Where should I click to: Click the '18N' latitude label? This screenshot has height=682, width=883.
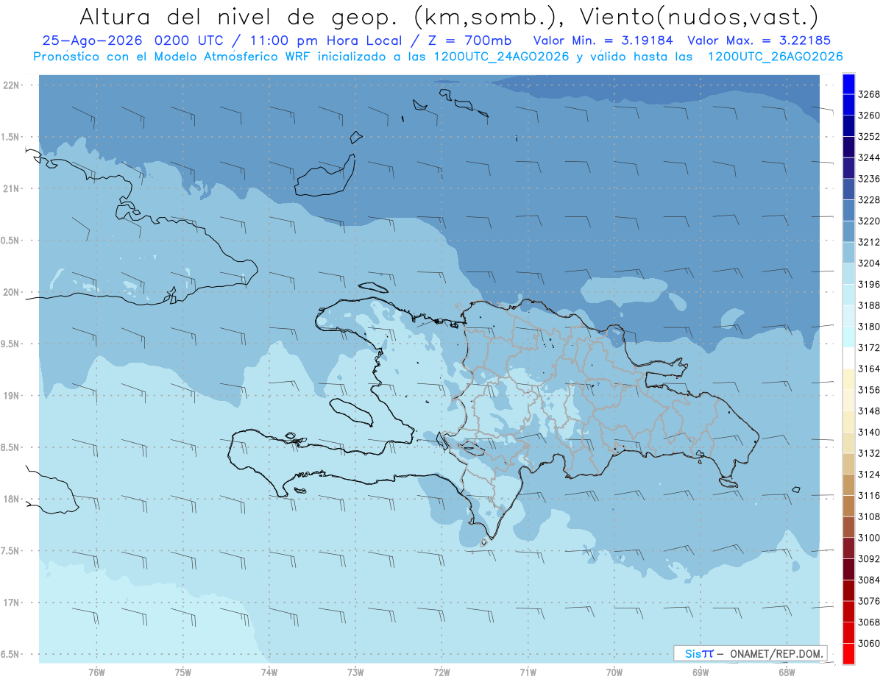click(x=13, y=499)
